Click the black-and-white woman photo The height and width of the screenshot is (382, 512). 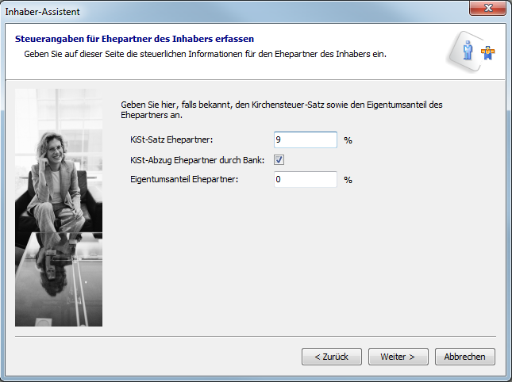point(59,208)
